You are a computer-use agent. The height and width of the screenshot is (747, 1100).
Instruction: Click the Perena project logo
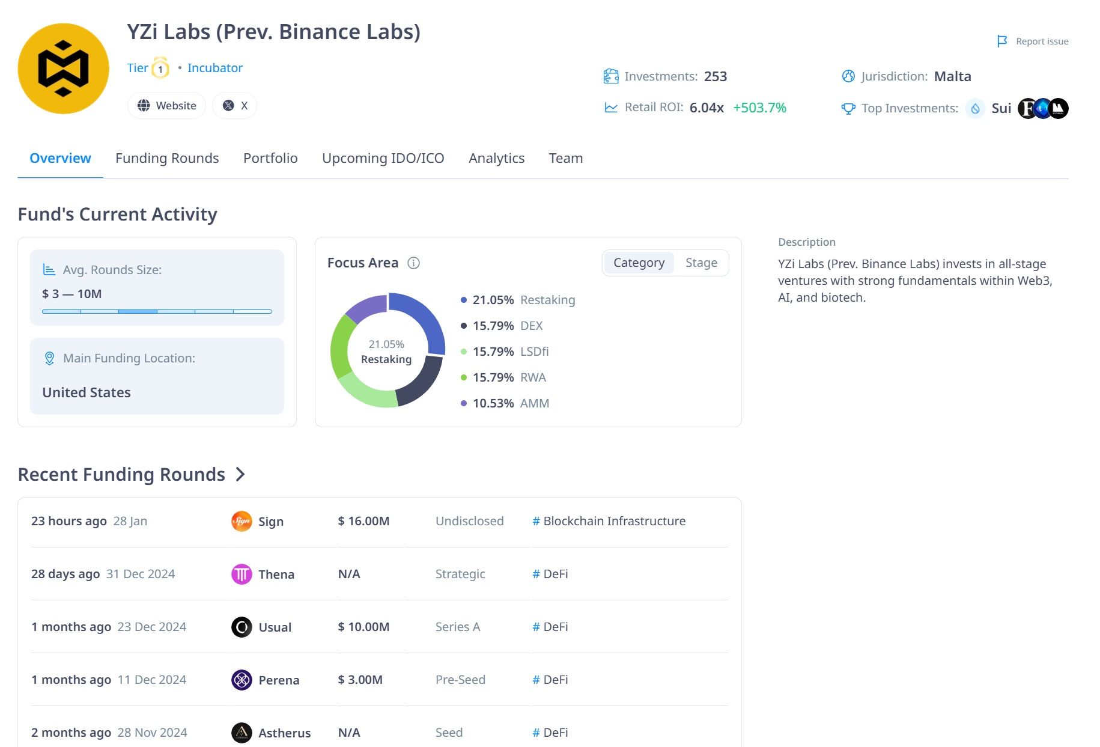242,680
